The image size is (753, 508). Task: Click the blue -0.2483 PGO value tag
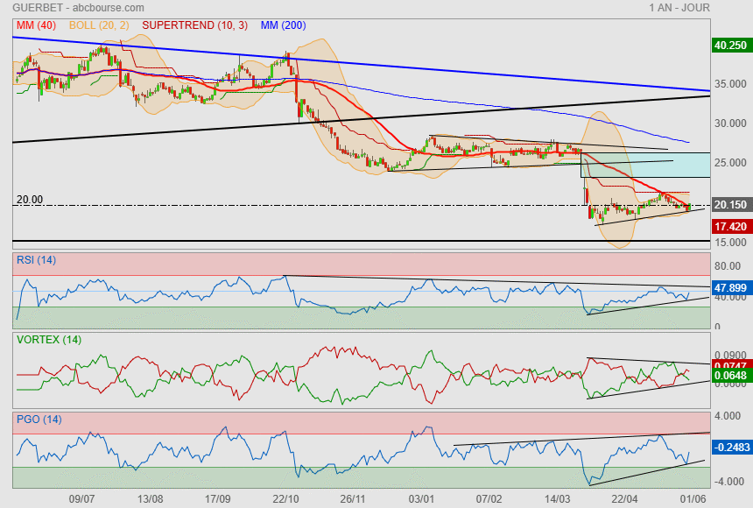730,447
